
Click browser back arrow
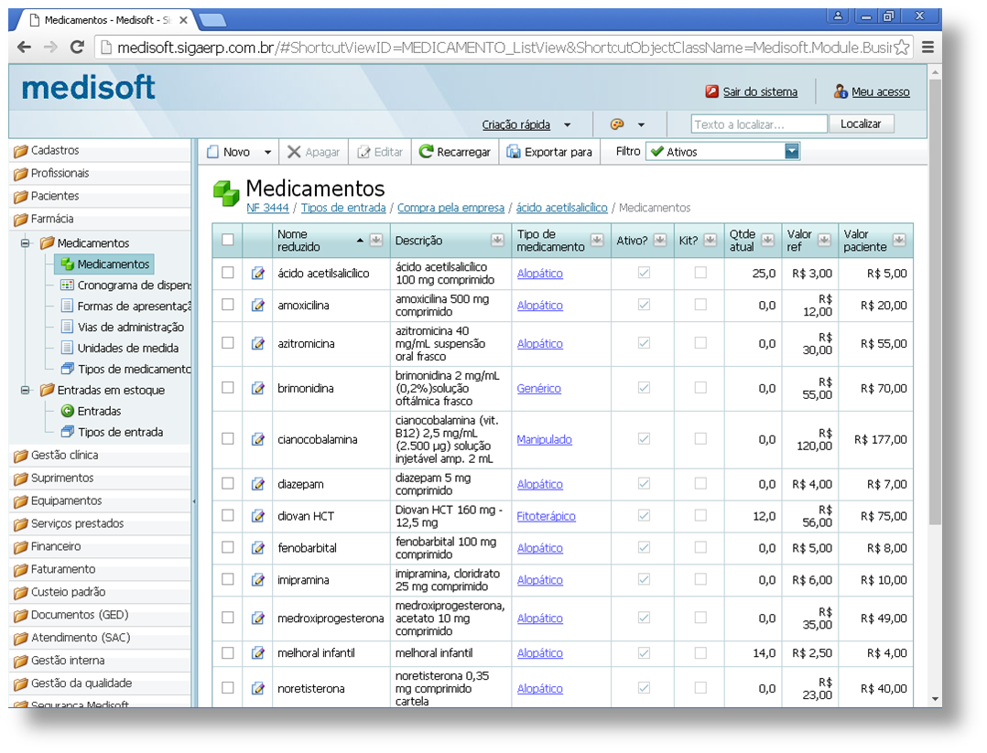click(x=24, y=48)
